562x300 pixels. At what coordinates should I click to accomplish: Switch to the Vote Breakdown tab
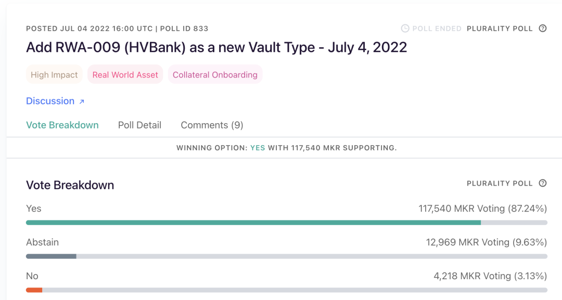coord(62,125)
